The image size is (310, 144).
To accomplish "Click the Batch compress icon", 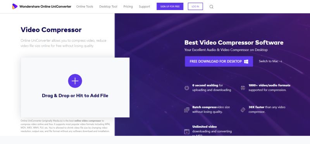I will click(187, 110).
